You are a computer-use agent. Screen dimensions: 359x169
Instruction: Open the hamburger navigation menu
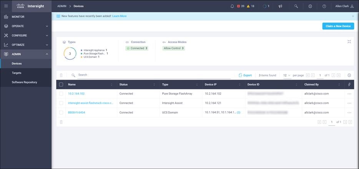6,6
